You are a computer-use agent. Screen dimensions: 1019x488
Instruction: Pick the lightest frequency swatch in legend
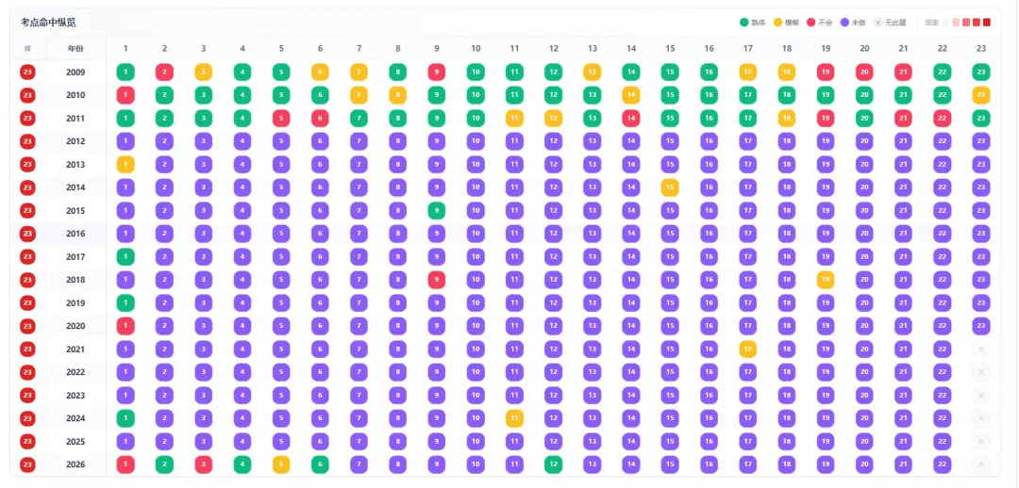945,23
